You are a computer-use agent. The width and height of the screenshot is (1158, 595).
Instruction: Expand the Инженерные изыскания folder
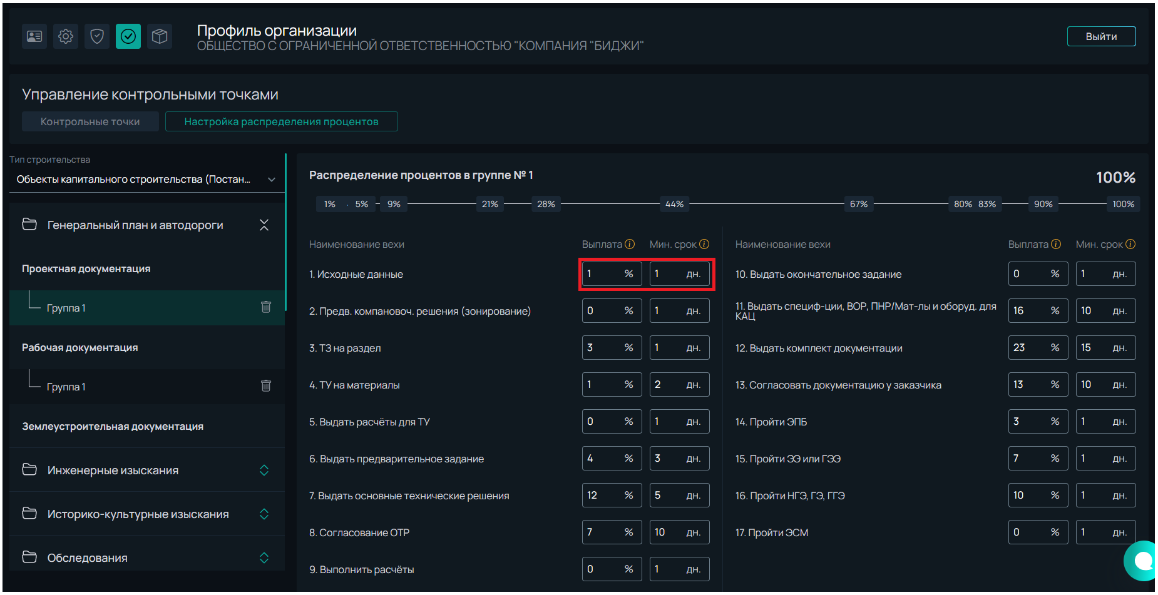click(264, 470)
